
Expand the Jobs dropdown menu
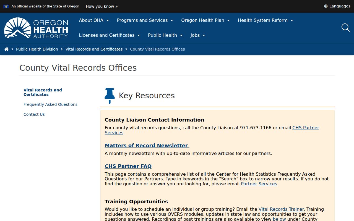tap(198, 35)
